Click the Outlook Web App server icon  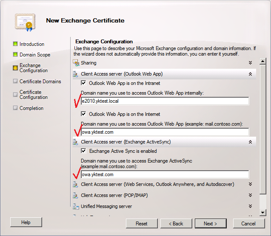(76, 74)
